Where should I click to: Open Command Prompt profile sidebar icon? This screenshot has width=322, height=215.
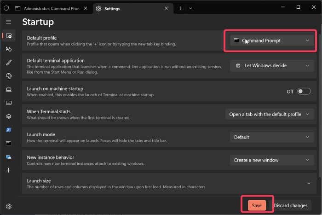9,143
